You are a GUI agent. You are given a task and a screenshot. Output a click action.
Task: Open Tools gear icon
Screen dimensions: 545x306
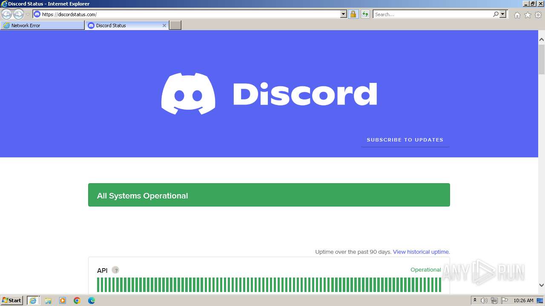tap(538, 15)
